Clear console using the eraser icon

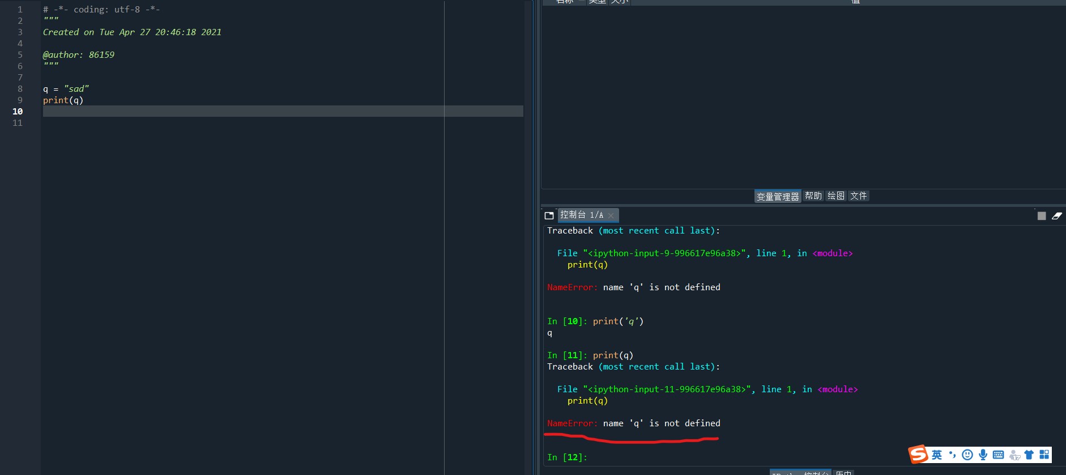coord(1057,215)
